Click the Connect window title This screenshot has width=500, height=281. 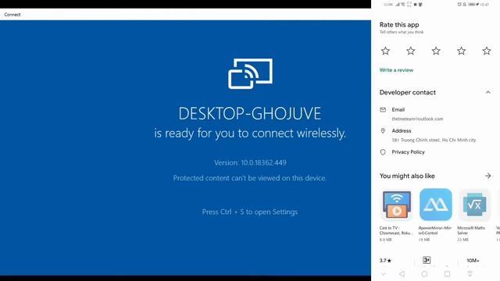click(12, 15)
